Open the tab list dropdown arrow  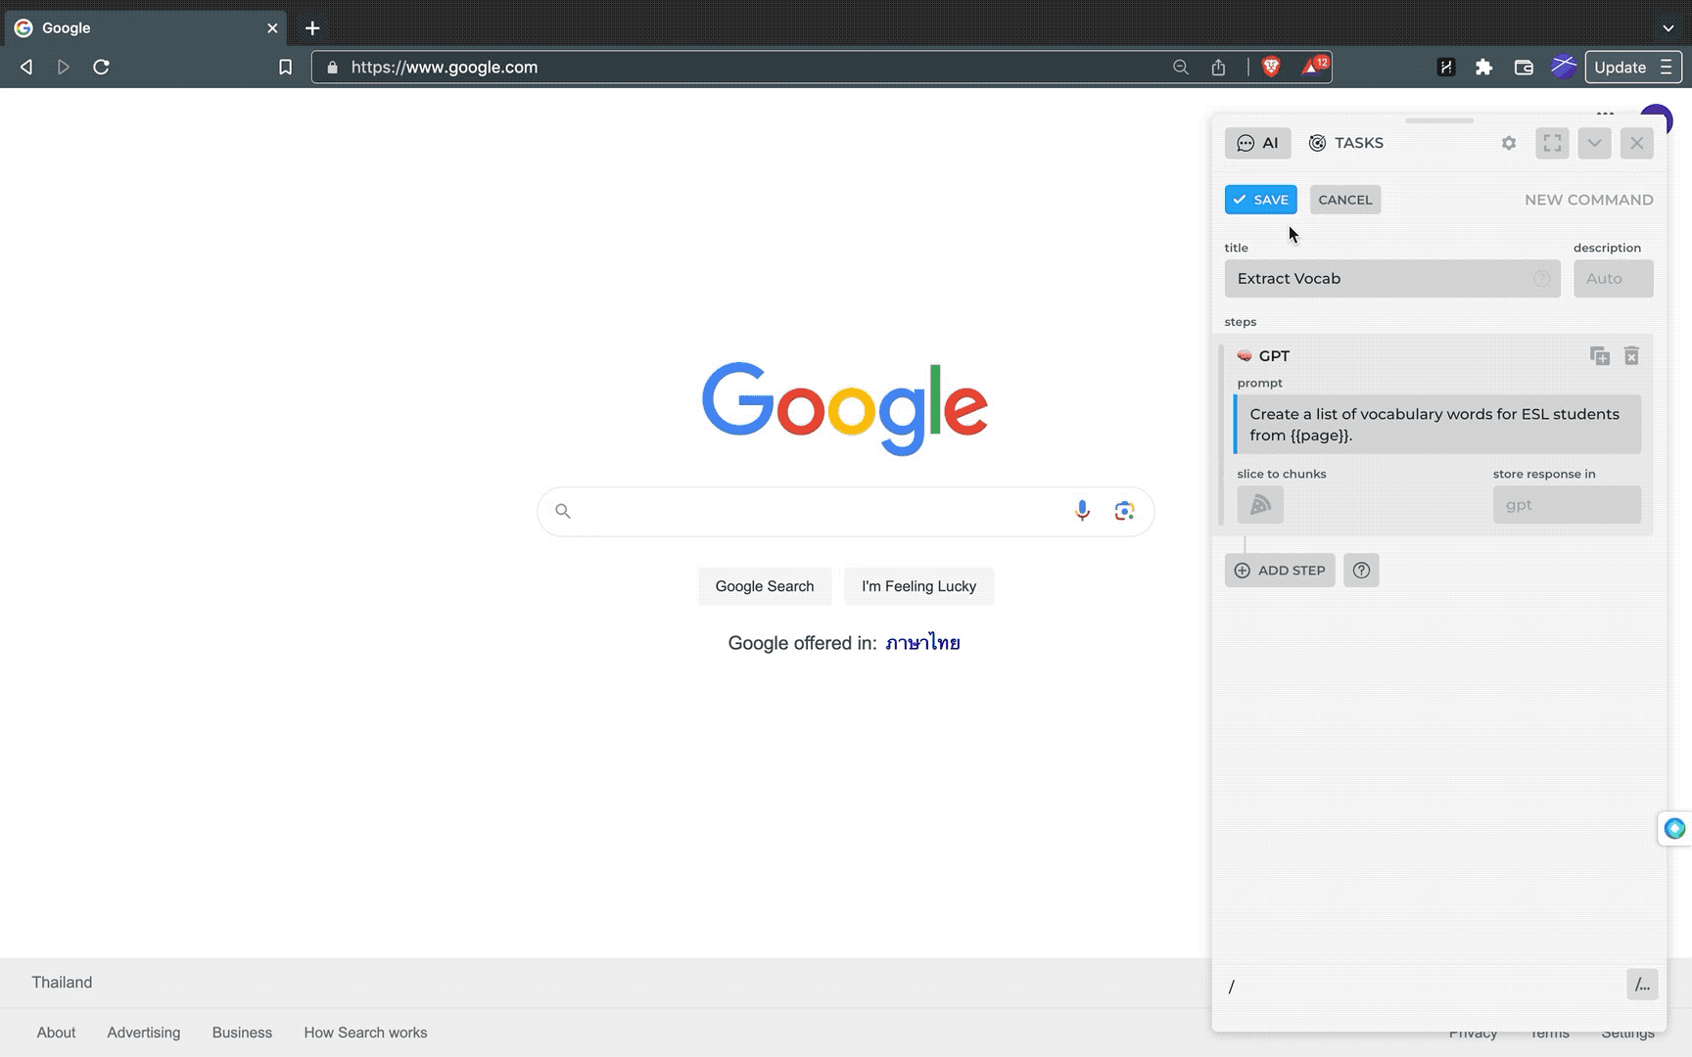1668,28
